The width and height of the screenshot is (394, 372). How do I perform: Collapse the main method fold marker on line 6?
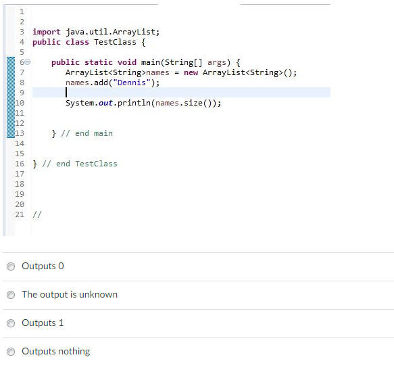[x=28, y=62]
